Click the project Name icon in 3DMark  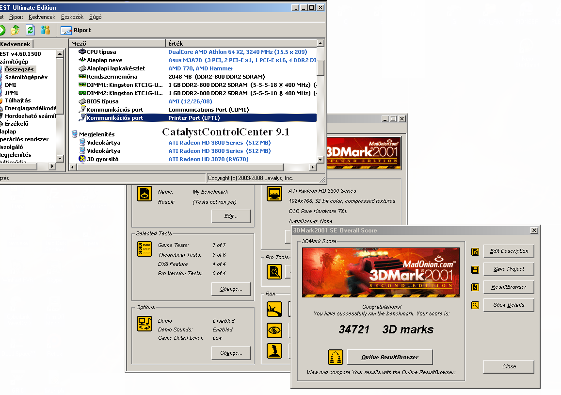(144, 194)
